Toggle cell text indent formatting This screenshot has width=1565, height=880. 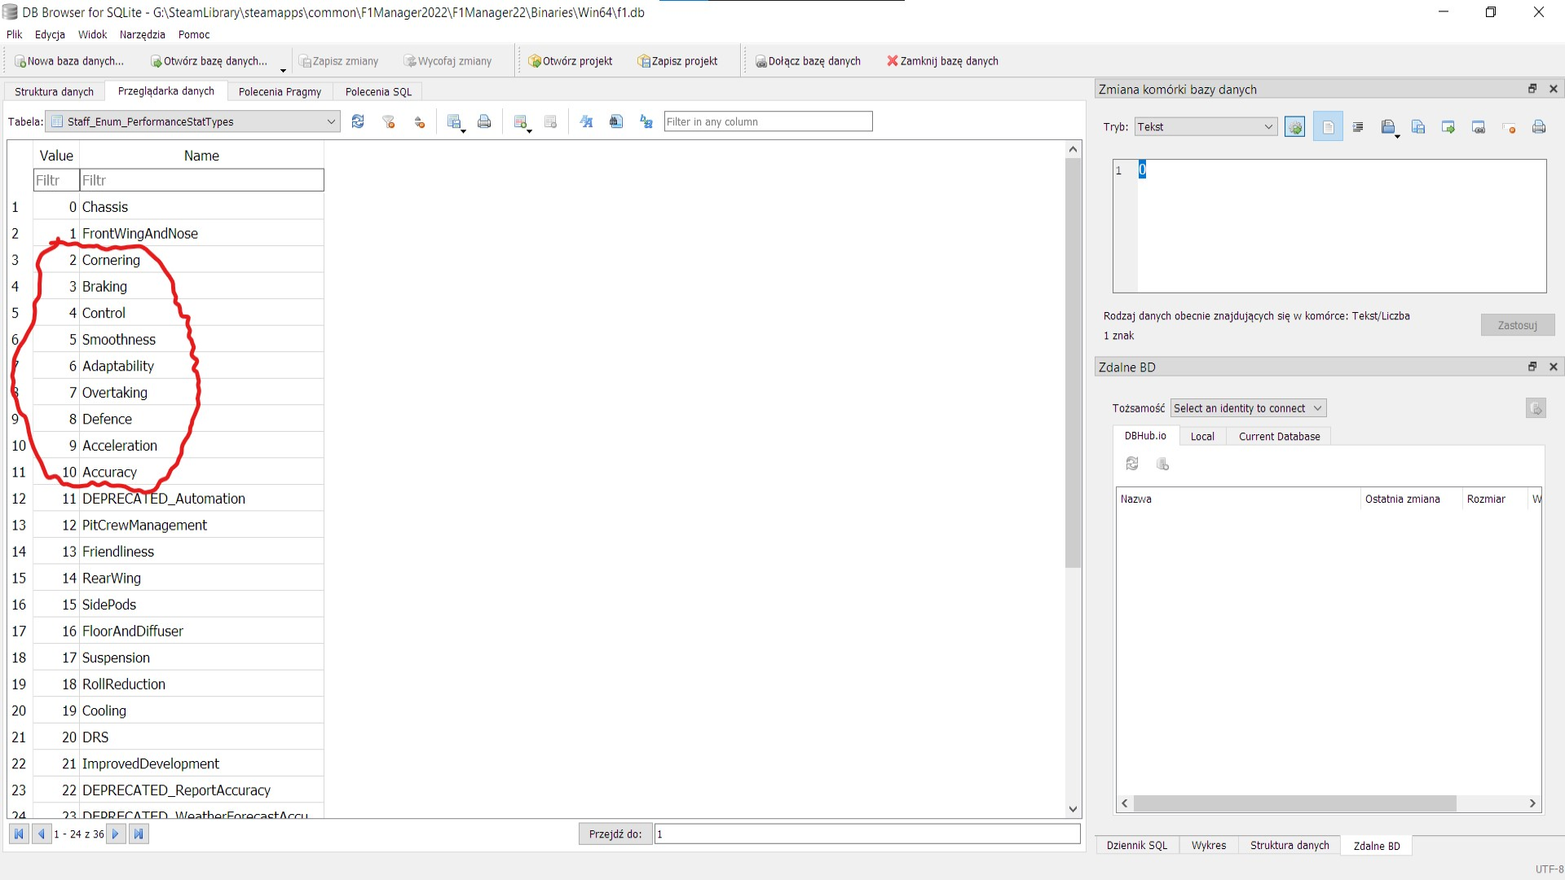[1358, 127]
